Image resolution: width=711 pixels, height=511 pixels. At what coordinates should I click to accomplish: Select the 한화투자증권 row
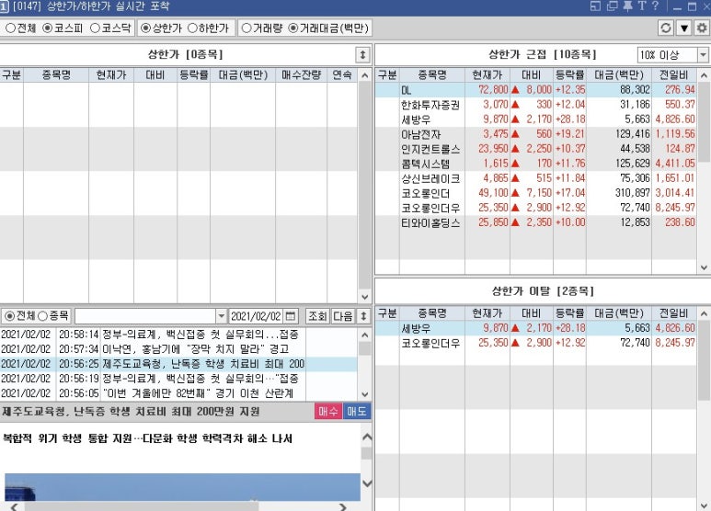[x=536, y=105]
